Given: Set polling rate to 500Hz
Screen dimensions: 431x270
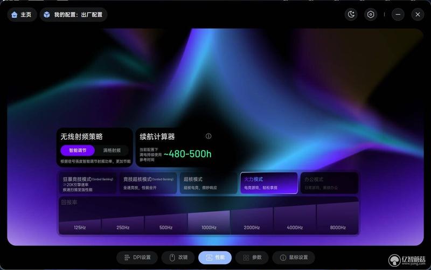Looking at the screenshot, I should point(166,224).
